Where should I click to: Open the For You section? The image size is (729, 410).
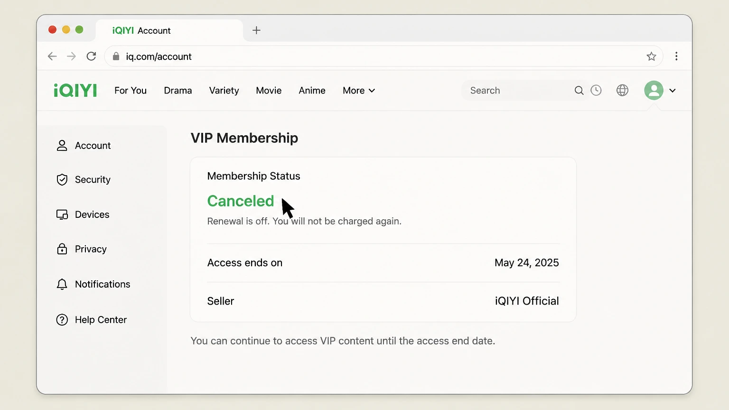(x=131, y=91)
